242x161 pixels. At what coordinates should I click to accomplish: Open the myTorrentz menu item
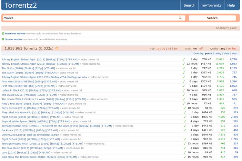(x=211, y=5)
